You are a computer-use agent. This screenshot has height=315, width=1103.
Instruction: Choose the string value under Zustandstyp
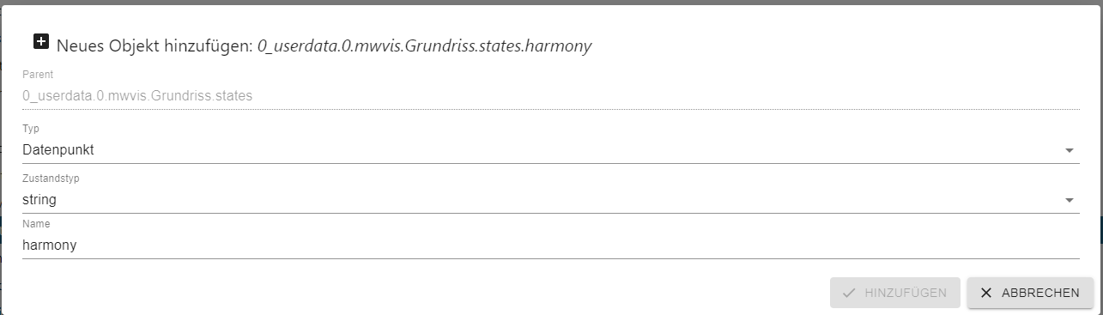tap(39, 200)
